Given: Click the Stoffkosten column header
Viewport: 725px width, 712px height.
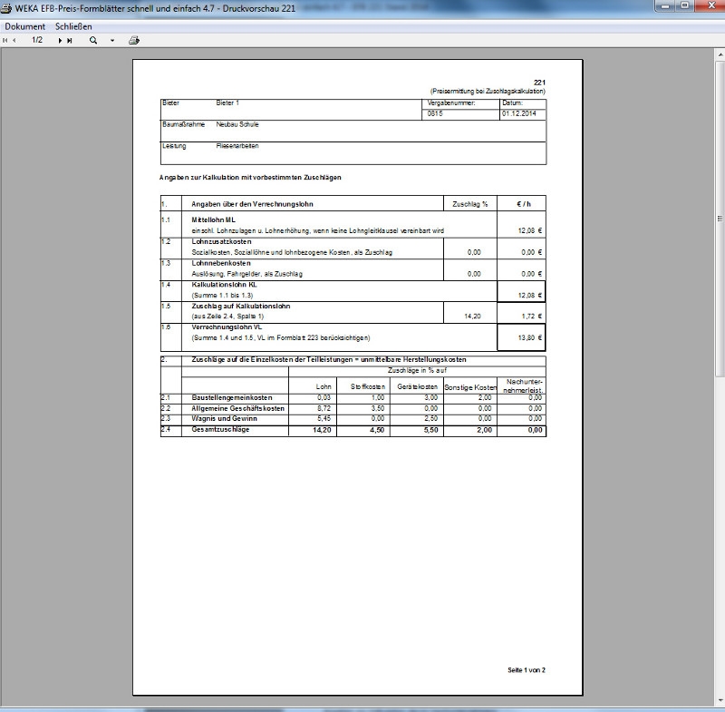Looking at the screenshot, I should [368, 386].
